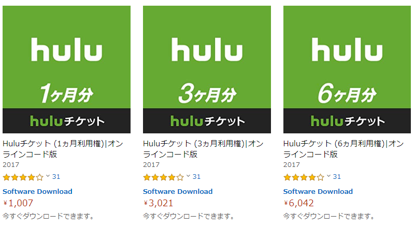Click the Huluチケット (1ヵ月利用権) product title

coord(63,149)
